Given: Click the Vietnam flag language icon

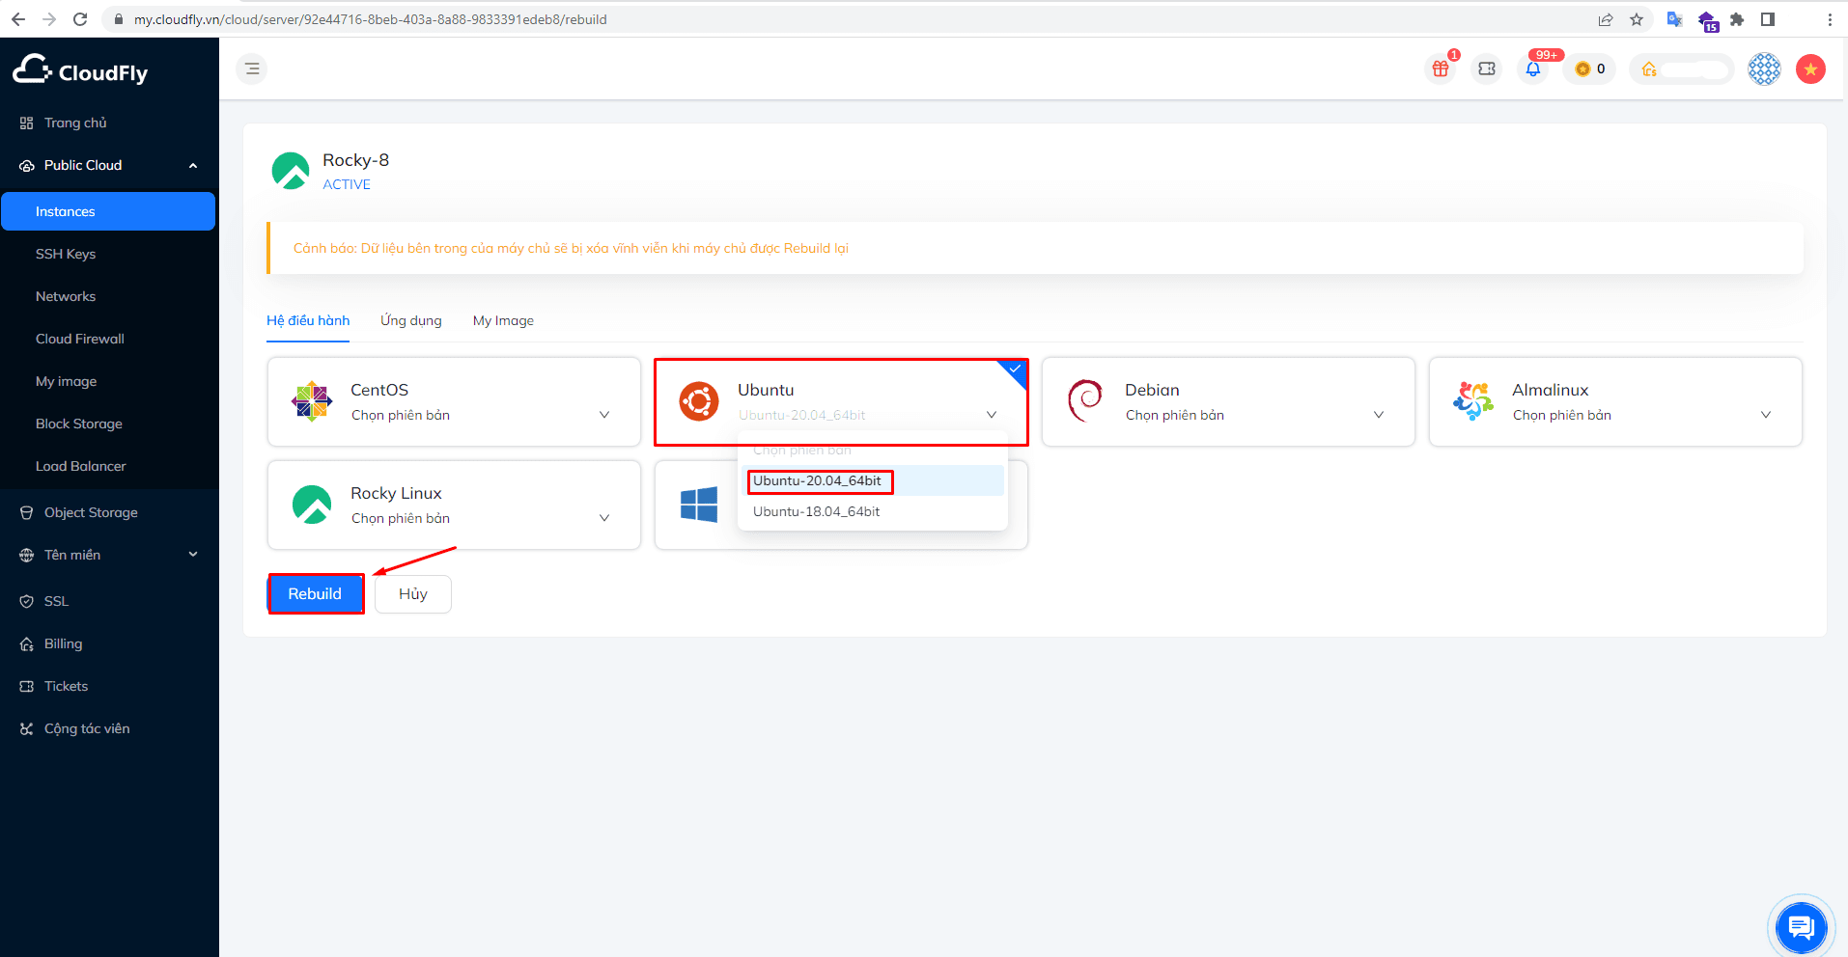Looking at the screenshot, I should coord(1810,68).
